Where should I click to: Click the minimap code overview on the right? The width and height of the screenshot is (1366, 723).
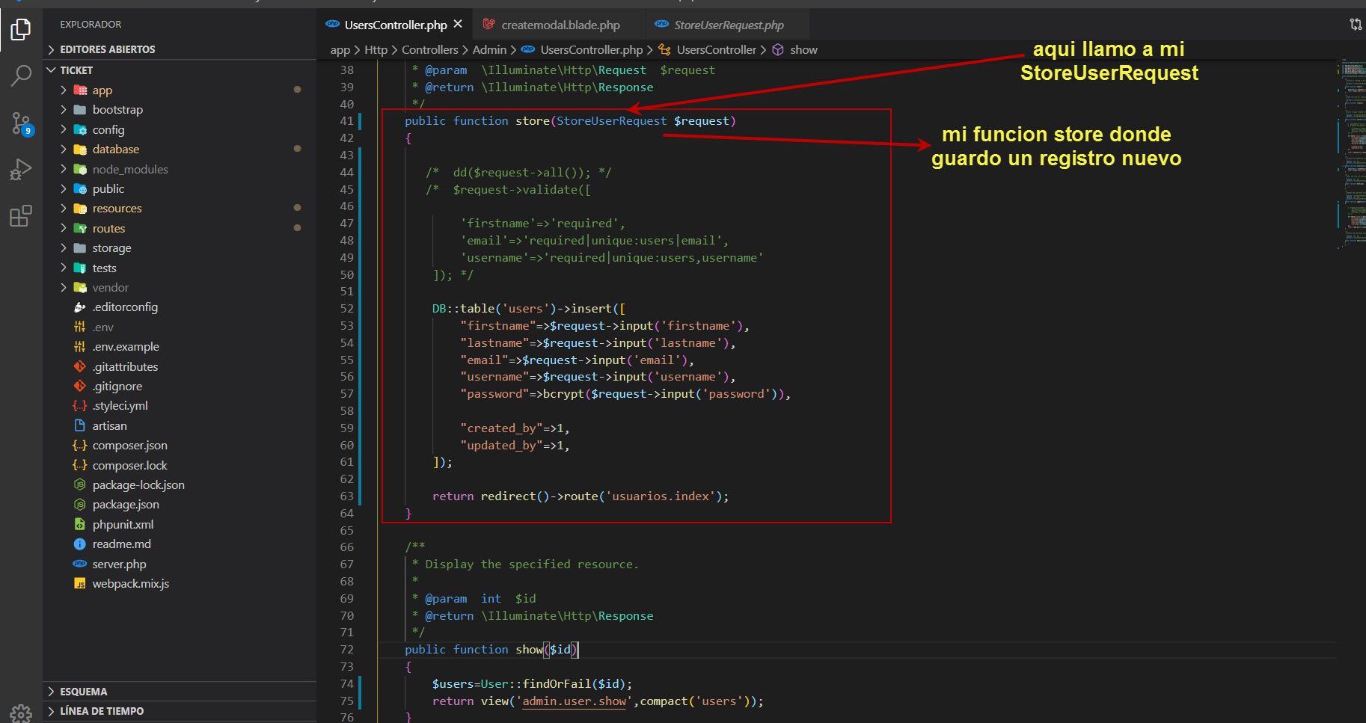[x=1351, y=153]
